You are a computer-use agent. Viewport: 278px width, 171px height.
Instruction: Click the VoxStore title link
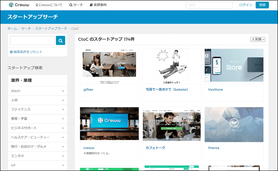pos(215,90)
